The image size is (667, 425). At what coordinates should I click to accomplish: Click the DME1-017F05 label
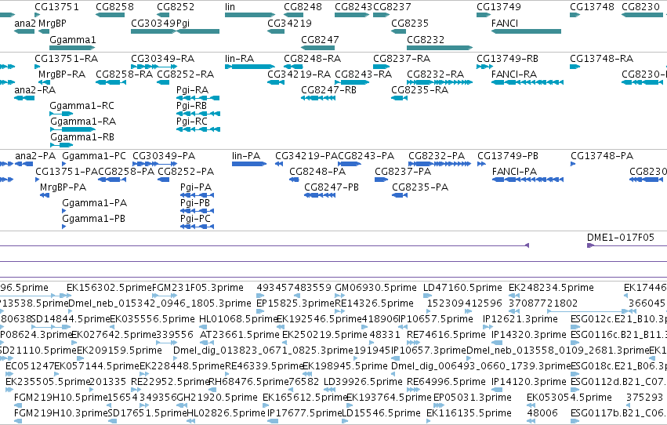click(621, 238)
